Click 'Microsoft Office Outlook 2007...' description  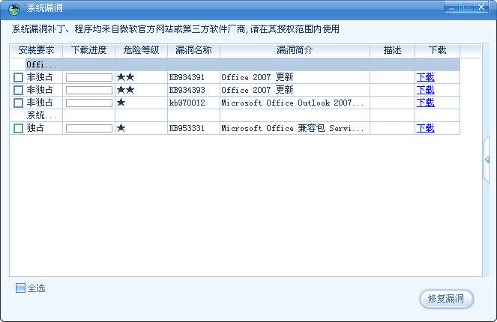(x=292, y=103)
